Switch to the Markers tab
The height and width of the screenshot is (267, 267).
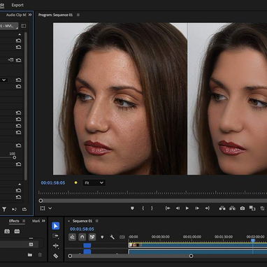tap(36, 221)
